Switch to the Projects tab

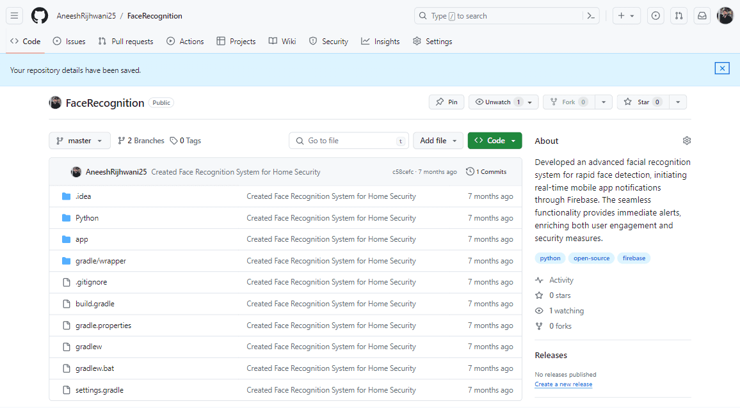236,42
